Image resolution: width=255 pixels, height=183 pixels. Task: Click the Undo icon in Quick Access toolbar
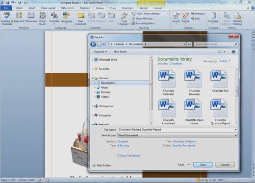(12, 2)
